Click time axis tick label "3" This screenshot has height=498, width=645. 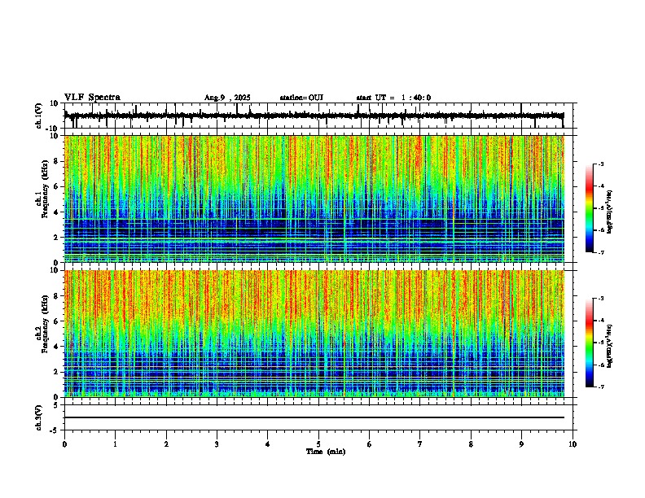tap(217, 444)
